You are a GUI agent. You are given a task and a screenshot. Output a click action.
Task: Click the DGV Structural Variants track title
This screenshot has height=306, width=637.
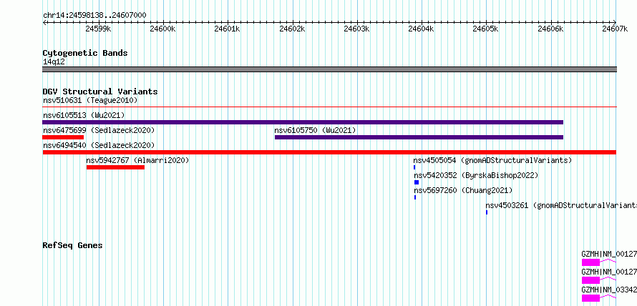[100, 92]
